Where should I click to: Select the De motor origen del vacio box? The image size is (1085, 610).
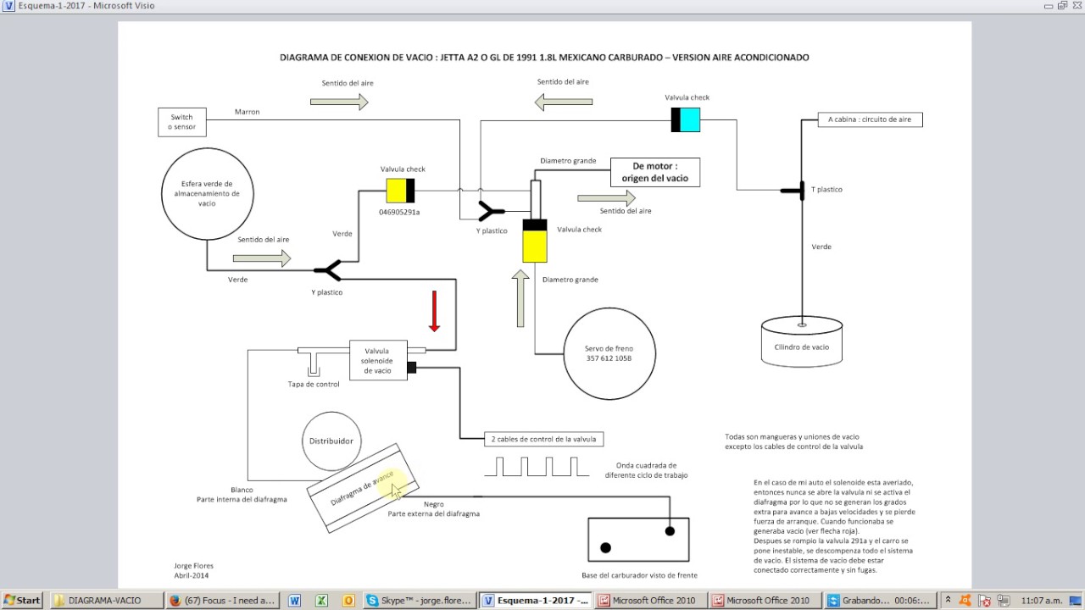(x=655, y=172)
